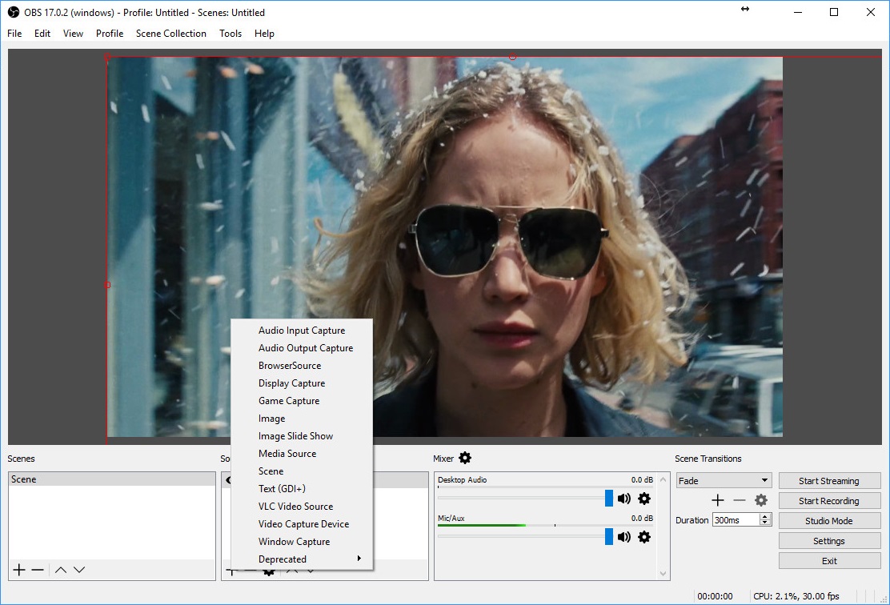Add a scene transition with the plus icon

coord(718,500)
